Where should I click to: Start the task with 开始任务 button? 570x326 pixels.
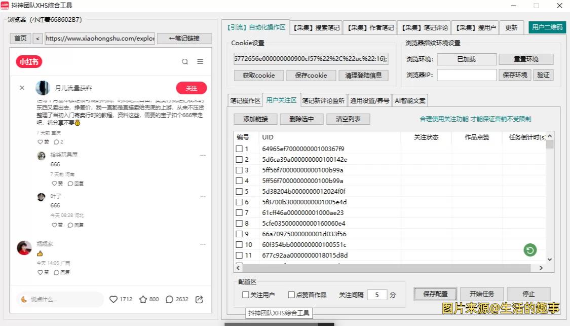coord(482,294)
